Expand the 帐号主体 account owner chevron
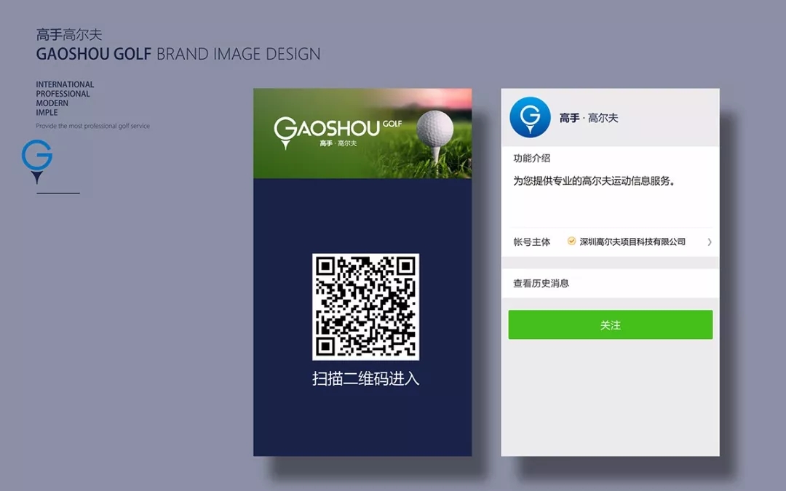This screenshot has width=786, height=491. coord(710,242)
